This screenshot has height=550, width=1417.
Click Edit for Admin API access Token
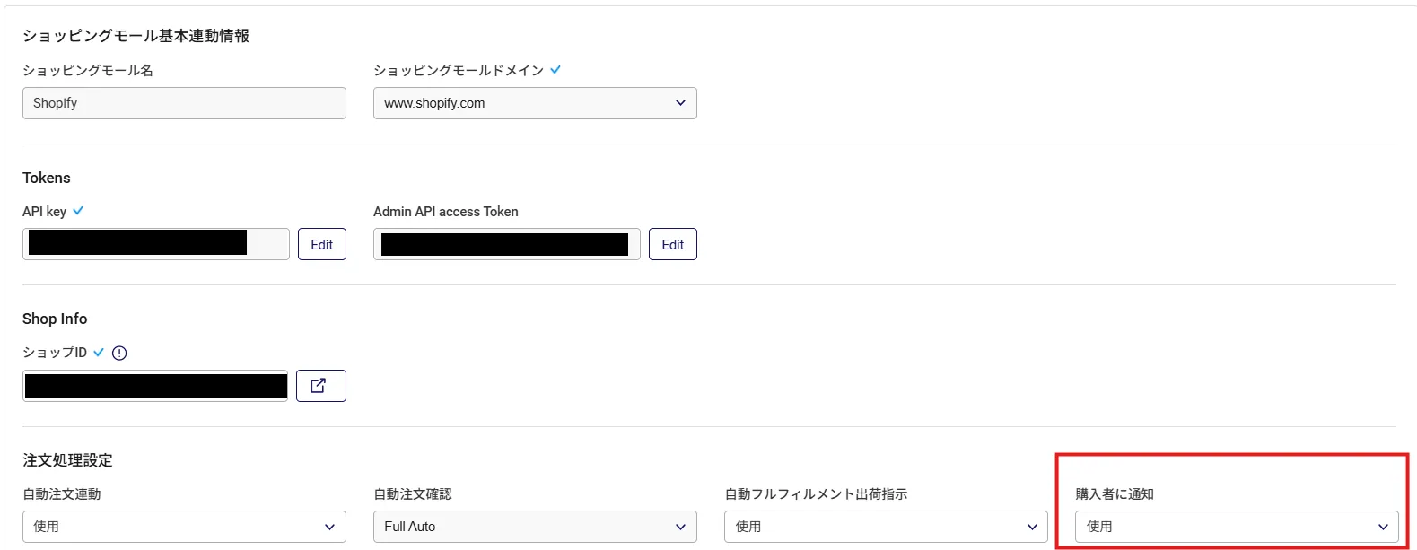tap(672, 244)
